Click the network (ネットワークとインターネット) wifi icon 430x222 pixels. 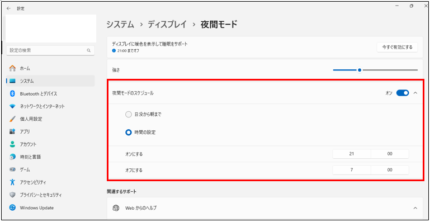click(12, 106)
